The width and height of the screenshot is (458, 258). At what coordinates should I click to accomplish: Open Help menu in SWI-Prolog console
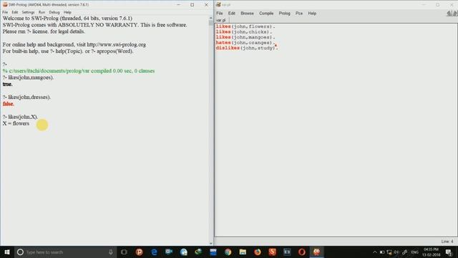click(67, 12)
